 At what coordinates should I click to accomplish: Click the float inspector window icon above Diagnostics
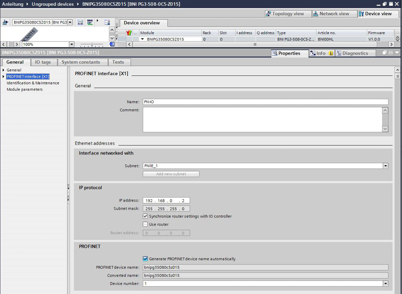pyautogui.click(x=384, y=52)
